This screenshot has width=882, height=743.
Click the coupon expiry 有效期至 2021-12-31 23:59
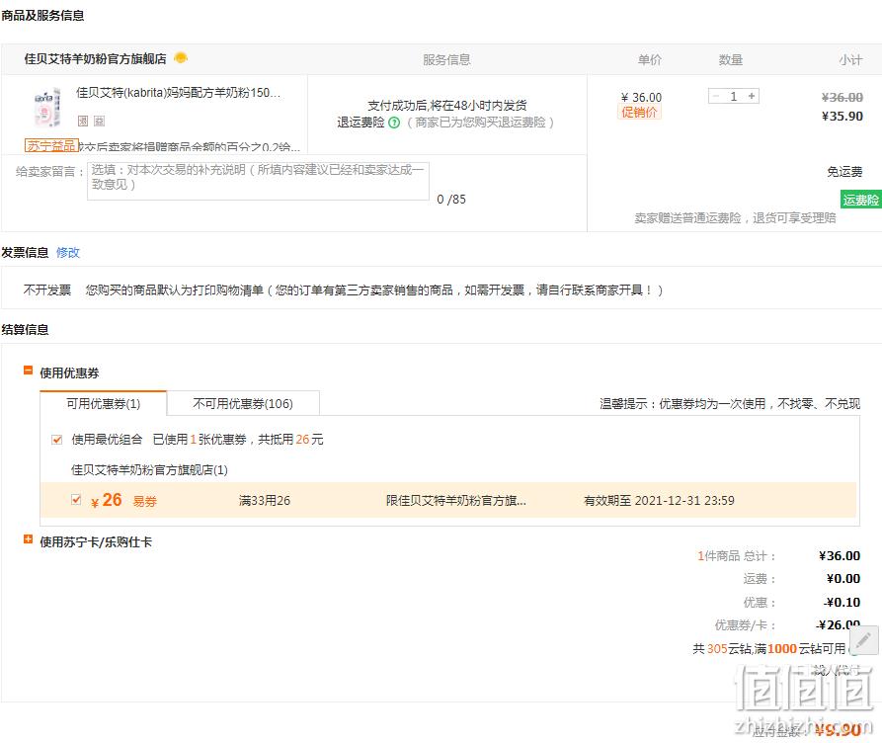pyautogui.click(x=659, y=501)
